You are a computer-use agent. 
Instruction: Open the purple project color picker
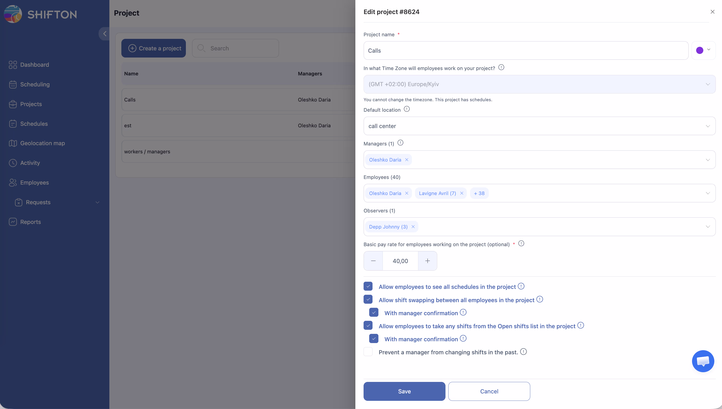703,50
